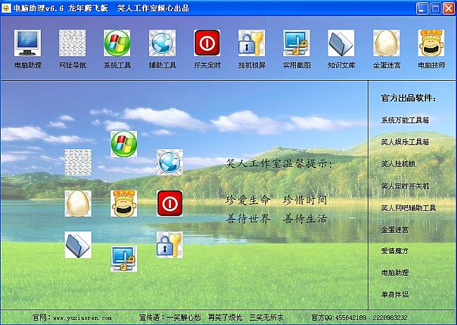
Task: Click the 善待世界 text
Action: pyautogui.click(x=248, y=219)
